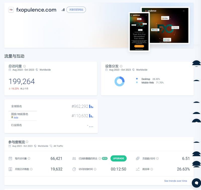This screenshot has width=201, height=190.
Task: Click the calendar icon in the 总访问量 card
Action: coord(10,70)
